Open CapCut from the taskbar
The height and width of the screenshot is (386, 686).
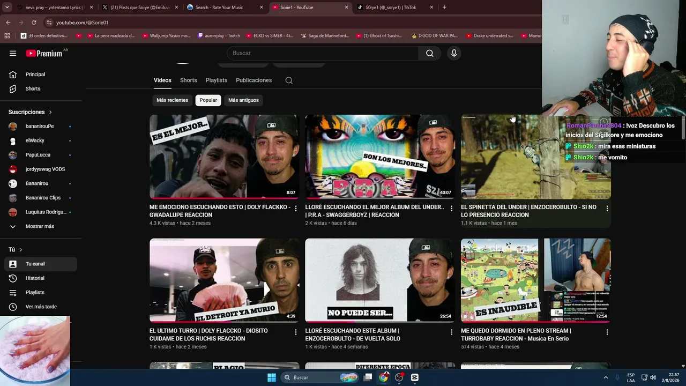coord(414,377)
